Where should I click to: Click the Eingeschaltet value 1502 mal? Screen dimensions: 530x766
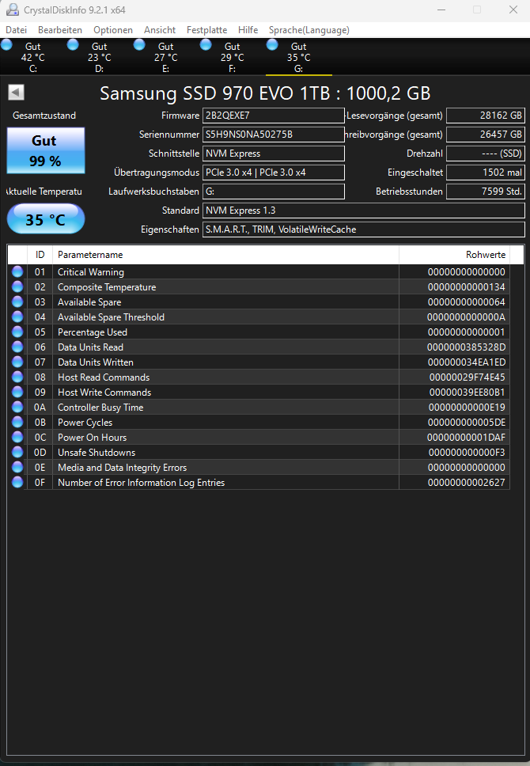[x=486, y=173]
